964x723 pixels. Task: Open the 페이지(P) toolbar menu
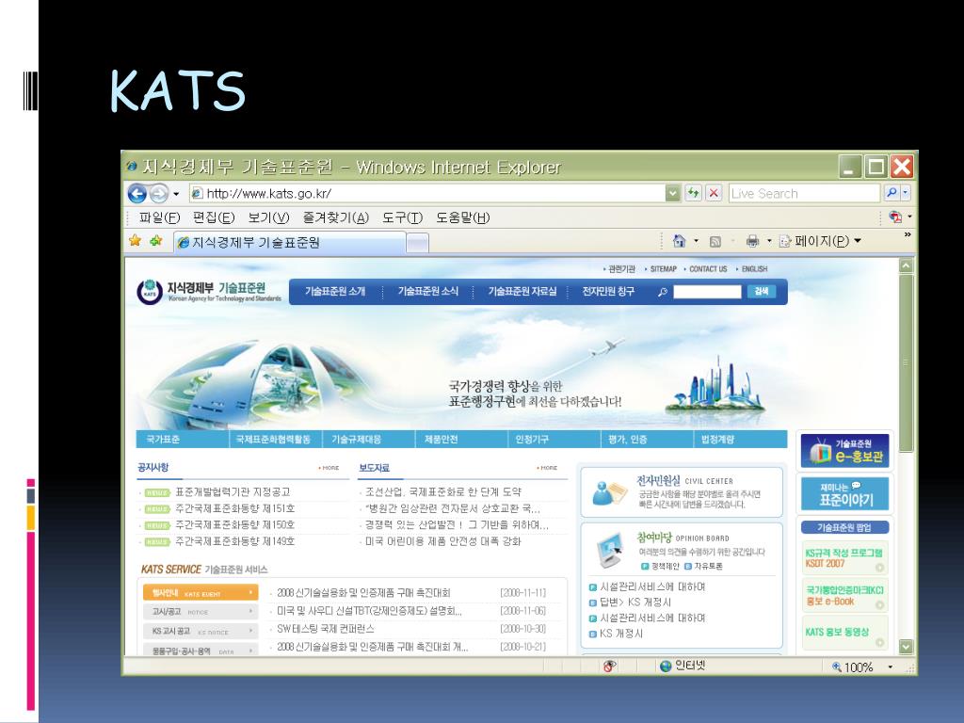point(821,241)
